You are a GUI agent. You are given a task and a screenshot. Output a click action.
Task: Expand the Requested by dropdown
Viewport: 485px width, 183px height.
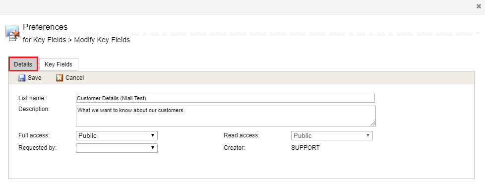point(117,148)
